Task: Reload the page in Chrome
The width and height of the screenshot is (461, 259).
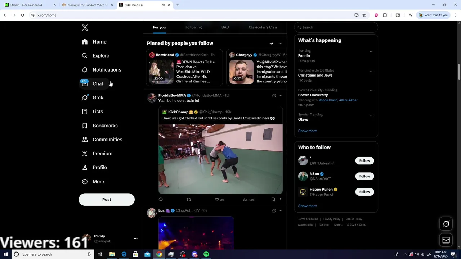Action: coord(22,15)
